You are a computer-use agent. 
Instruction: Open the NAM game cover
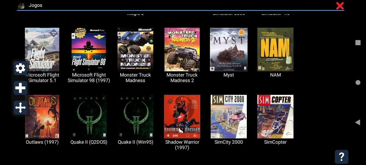click(x=275, y=50)
